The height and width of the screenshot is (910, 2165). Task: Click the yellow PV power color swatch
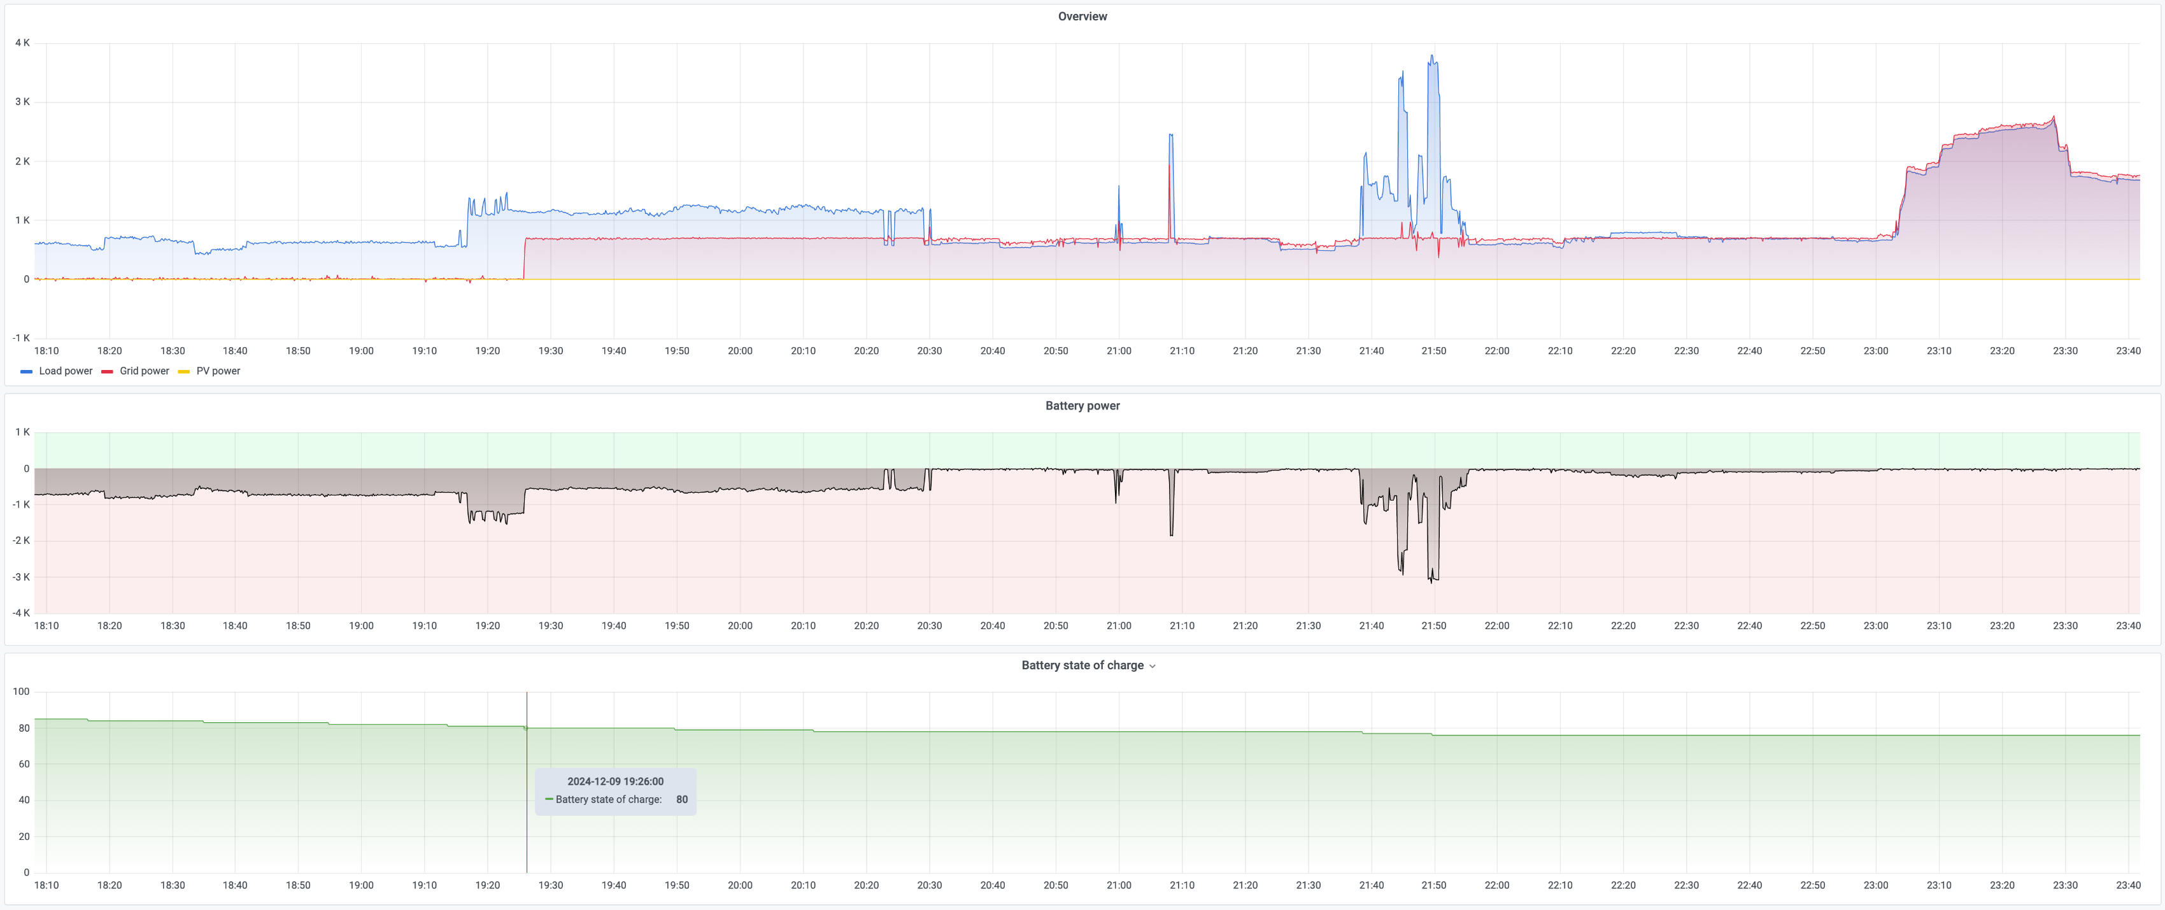[183, 371]
